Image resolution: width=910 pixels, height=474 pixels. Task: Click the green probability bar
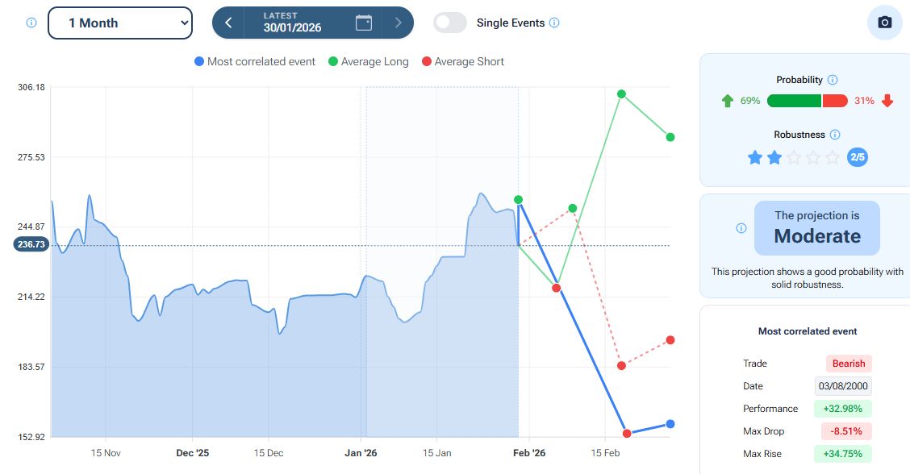click(x=794, y=101)
